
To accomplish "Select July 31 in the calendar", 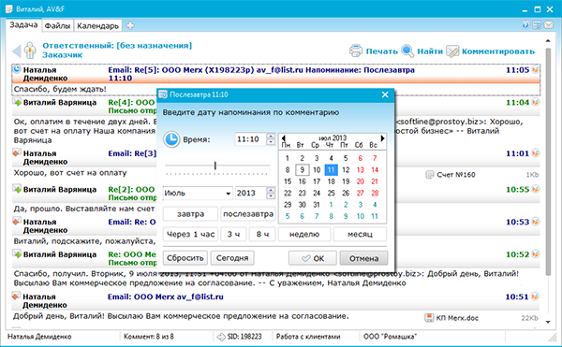I will [x=317, y=205].
